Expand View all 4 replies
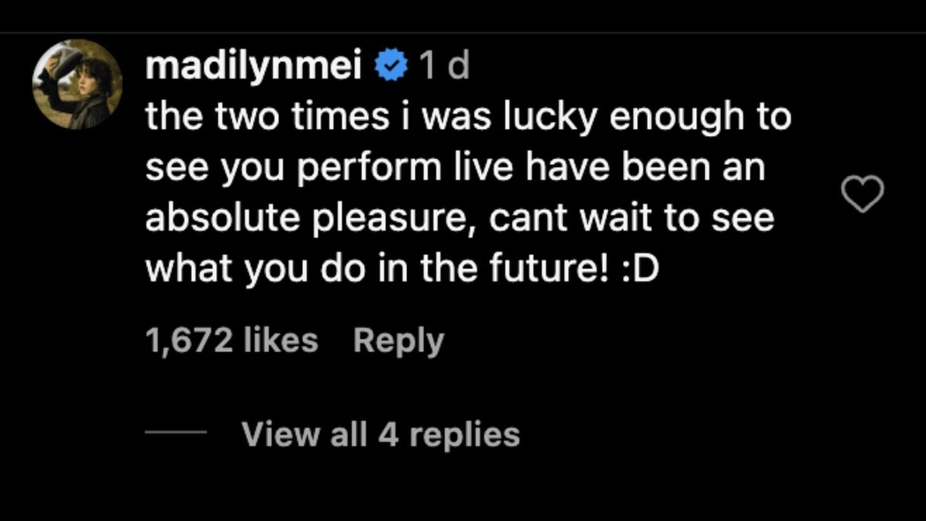 click(381, 435)
